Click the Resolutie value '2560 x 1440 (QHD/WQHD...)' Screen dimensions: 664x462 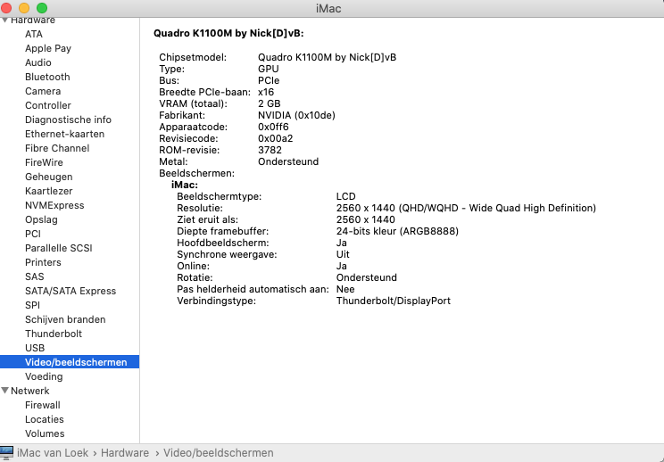(x=466, y=208)
